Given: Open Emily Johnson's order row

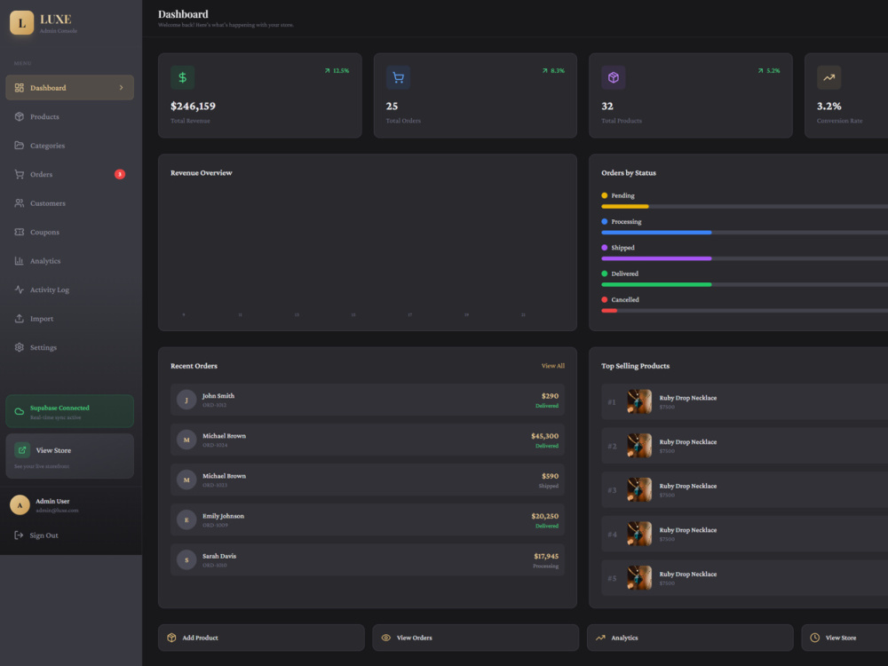Looking at the screenshot, I should [368, 519].
